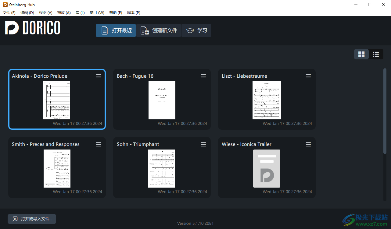Click the 打开或导入文件... button
This screenshot has height=229, width=391.
(32, 219)
